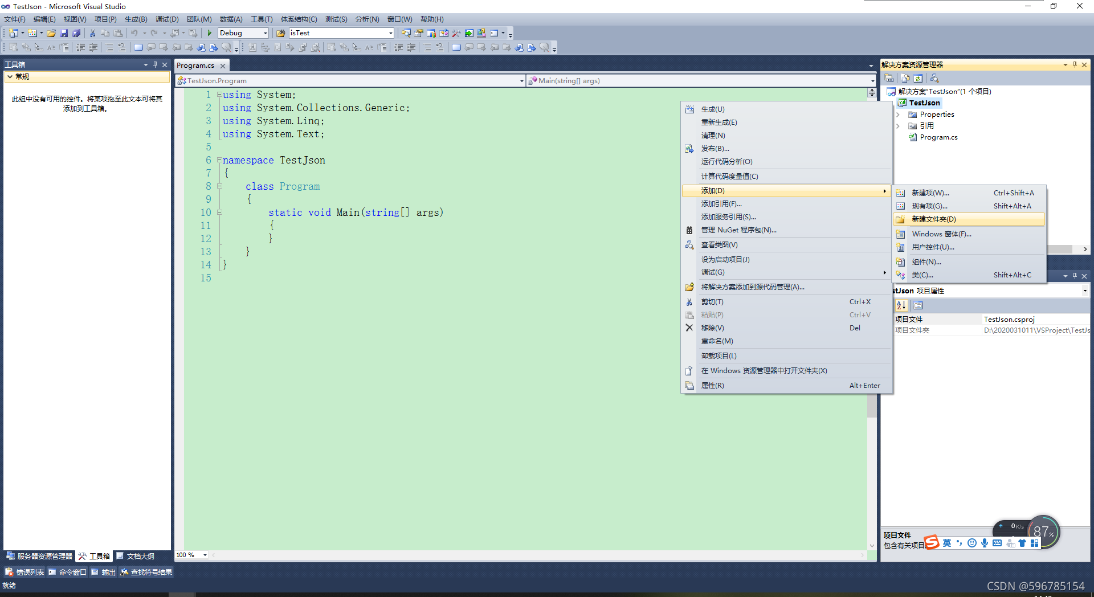The height and width of the screenshot is (597, 1094).
Task: Switch to the 服务器资源管理器 tab
Action: [x=39, y=556]
